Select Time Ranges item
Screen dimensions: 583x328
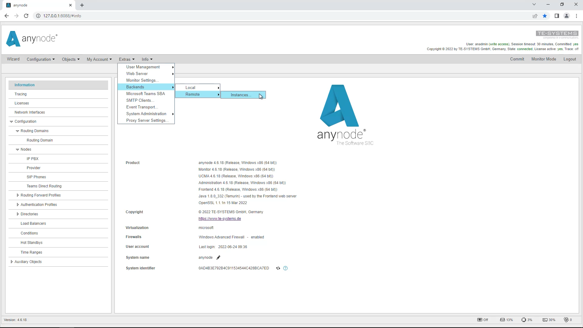coord(58,252)
